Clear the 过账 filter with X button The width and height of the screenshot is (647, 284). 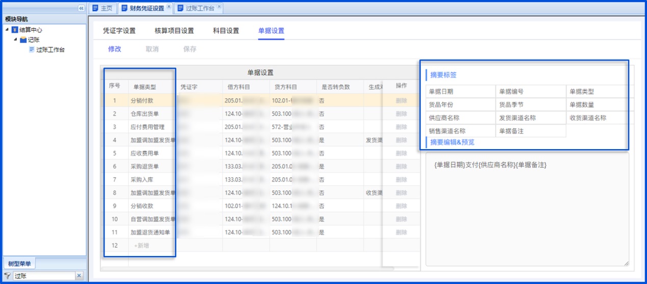coord(79,275)
